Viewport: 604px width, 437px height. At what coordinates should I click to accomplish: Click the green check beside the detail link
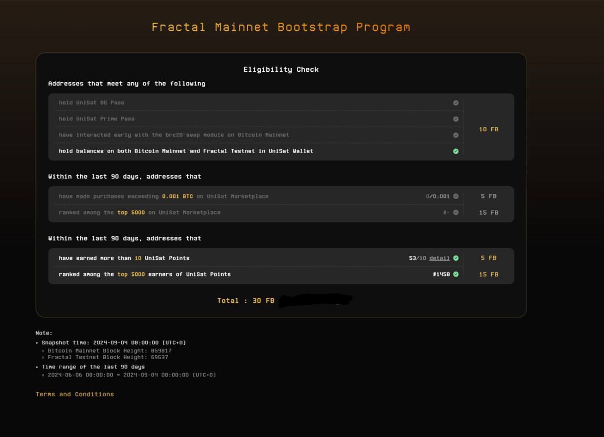point(456,258)
